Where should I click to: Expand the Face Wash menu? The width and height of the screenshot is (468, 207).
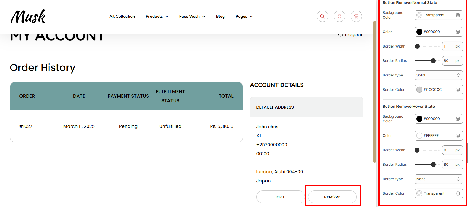[192, 16]
